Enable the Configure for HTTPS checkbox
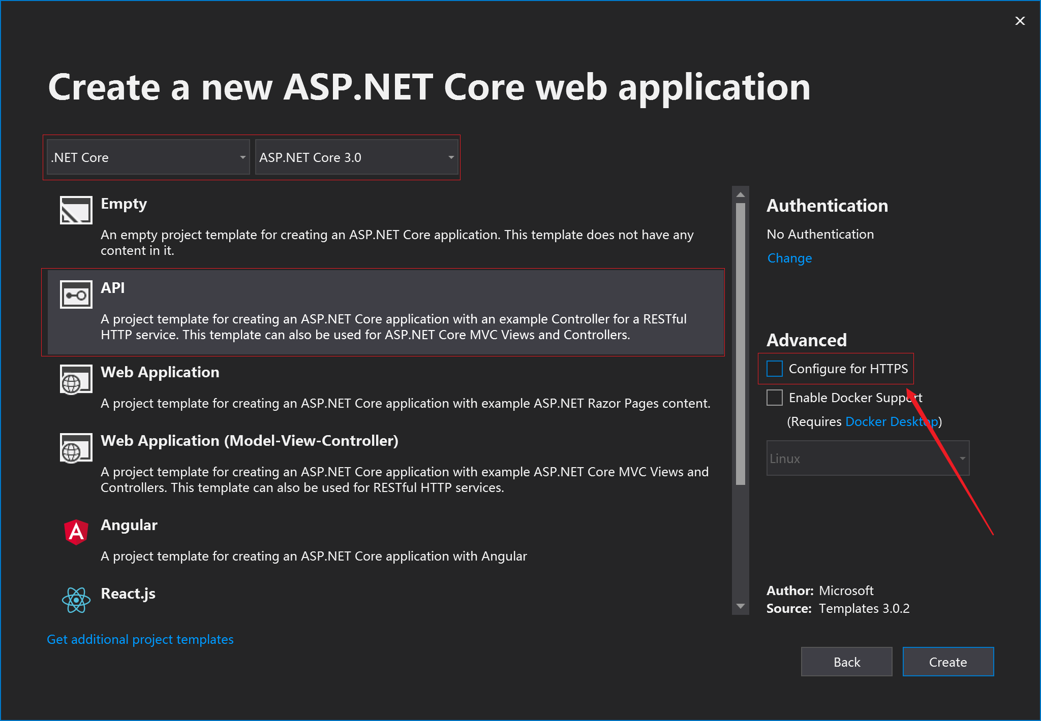The height and width of the screenshot is (721, 1041). click(x=774, y=369)
